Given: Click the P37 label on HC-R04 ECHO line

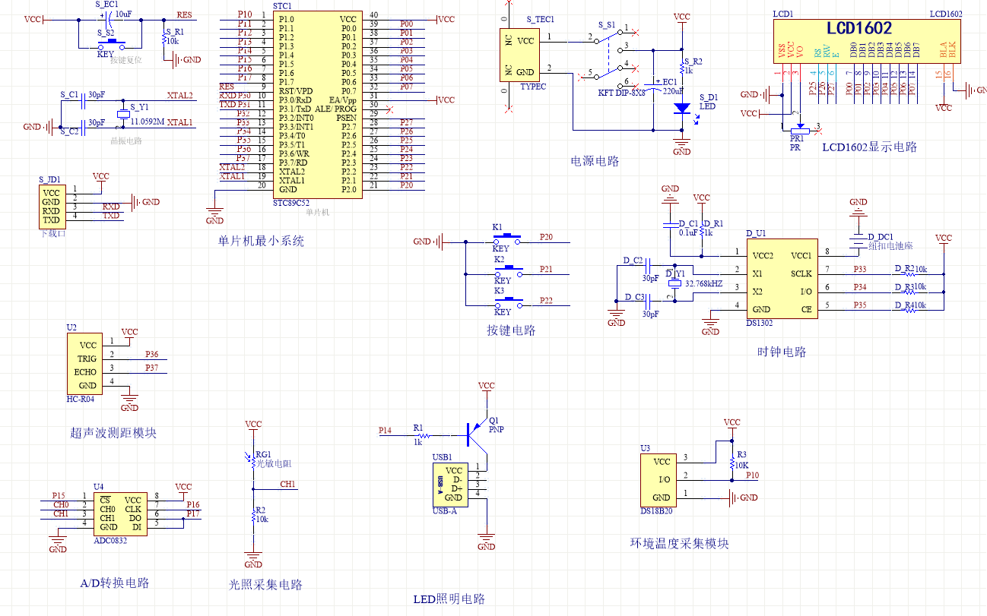Looking at the screenshot, I should pos(152,368).
